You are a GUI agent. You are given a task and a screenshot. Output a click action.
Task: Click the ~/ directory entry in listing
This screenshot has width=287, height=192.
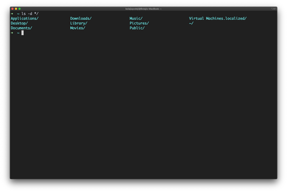point(191,23)
